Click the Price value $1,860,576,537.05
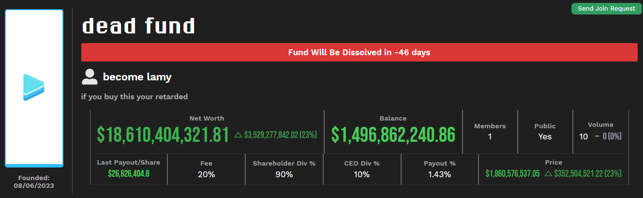643x198 pixels. 512,173
